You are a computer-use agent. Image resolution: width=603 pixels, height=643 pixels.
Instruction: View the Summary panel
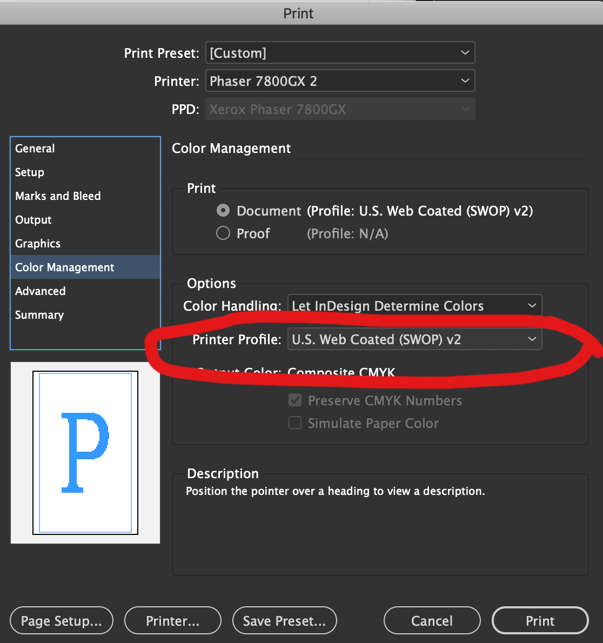pyautogui.click(x=39, y=314)
